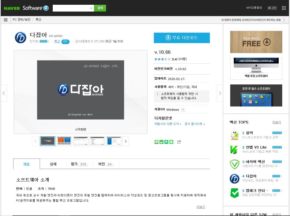290x216 pixels.
Task: Click 앱체크 안티 name in TOP5
Action: [x=257, y=191]
